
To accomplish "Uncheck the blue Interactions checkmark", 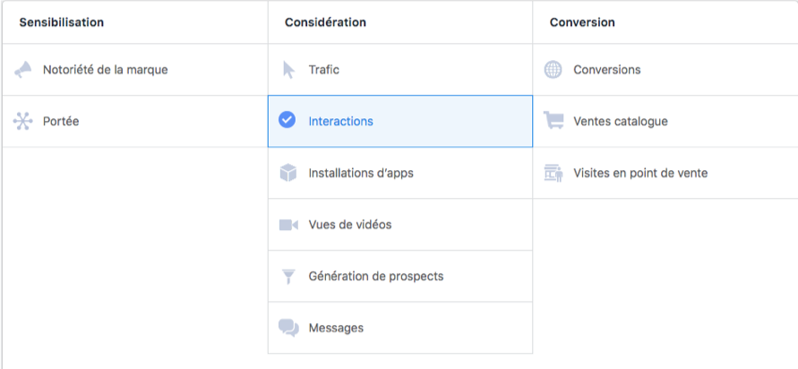I will (x=287, y=120).
